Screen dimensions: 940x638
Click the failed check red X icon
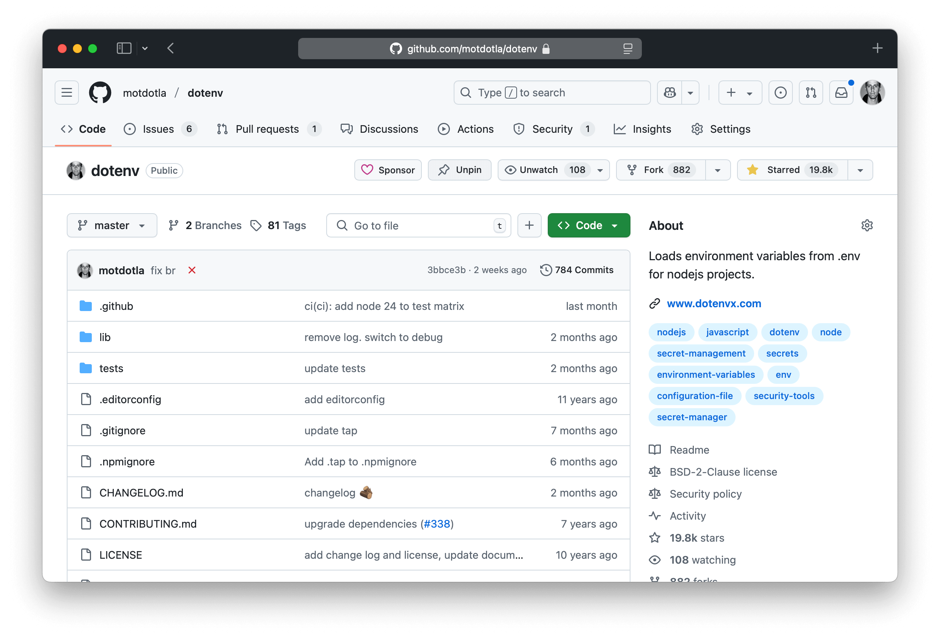(192, 270)
